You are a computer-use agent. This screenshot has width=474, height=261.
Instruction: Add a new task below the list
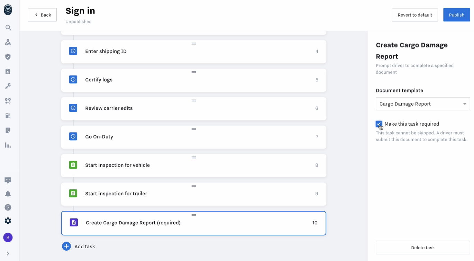[x=79, y=246]
